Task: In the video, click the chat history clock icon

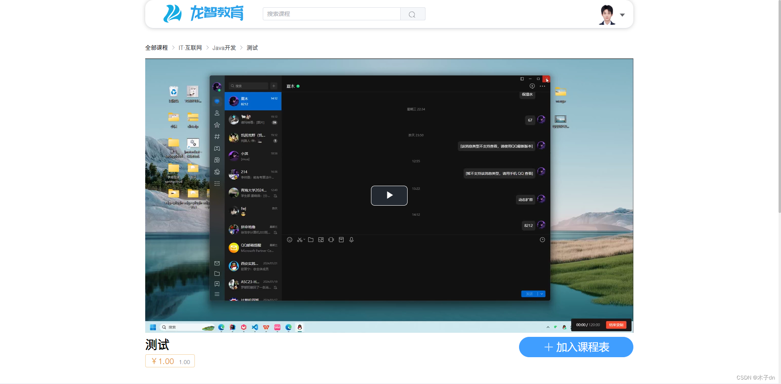Action: [x=542, y=240]
